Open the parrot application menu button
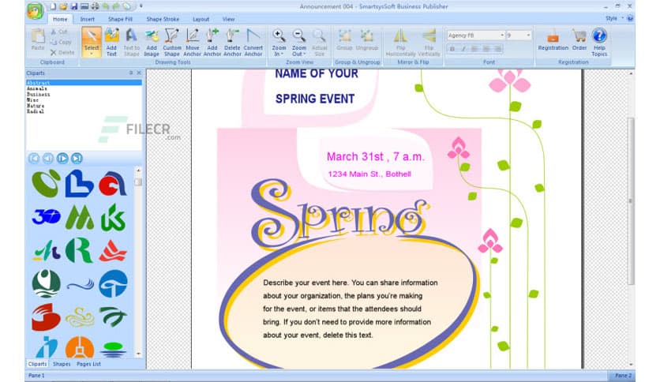The image size is (660, 382). coord(35,10)
